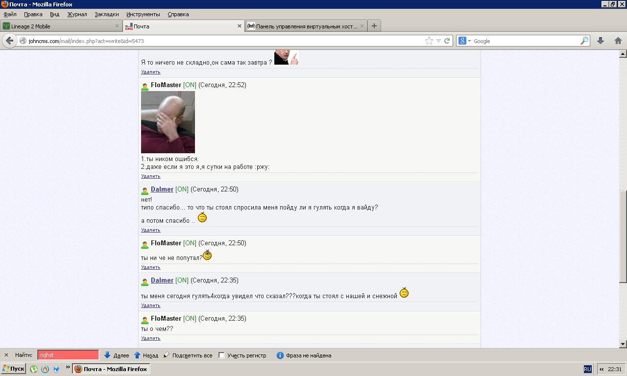Click Удалить under 'Я то ничего не складно' message
The height and width of the screenshot is (376, 627).
click(x=150, y=72)
